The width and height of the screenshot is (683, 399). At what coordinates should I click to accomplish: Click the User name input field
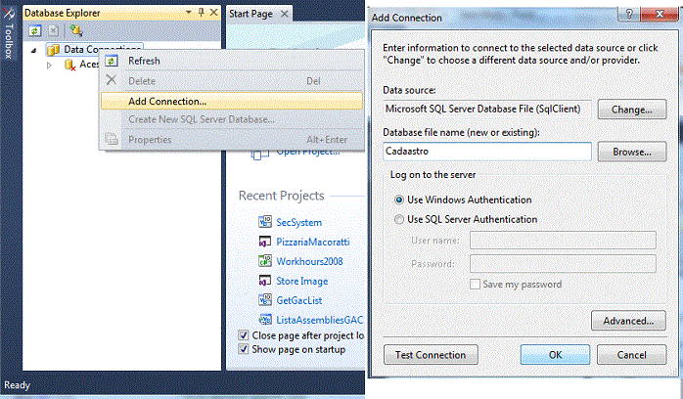point(563,241)
